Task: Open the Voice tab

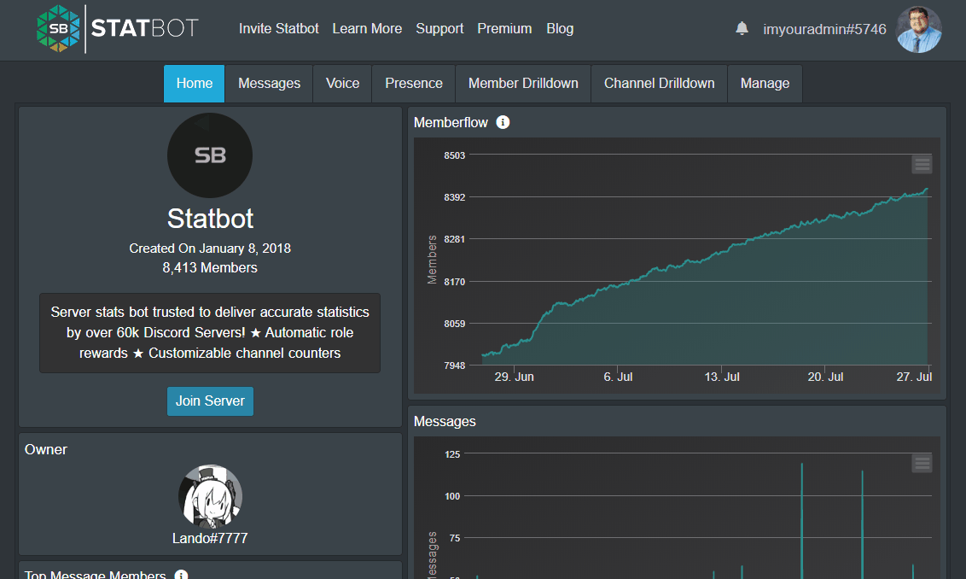Action: (x=342, y=83)
